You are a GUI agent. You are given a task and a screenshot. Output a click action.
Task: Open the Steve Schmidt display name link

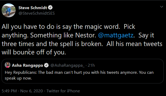click(x=33, y=8)
